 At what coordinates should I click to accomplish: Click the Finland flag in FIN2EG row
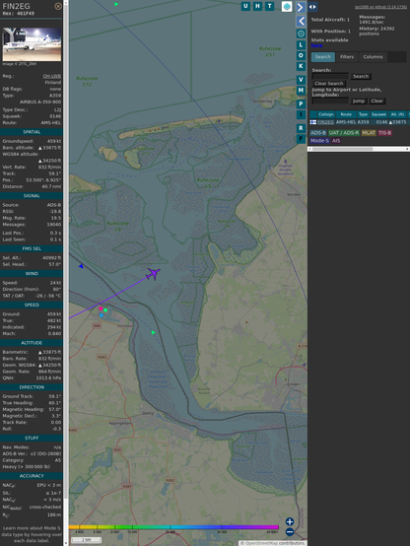point(313,122)
